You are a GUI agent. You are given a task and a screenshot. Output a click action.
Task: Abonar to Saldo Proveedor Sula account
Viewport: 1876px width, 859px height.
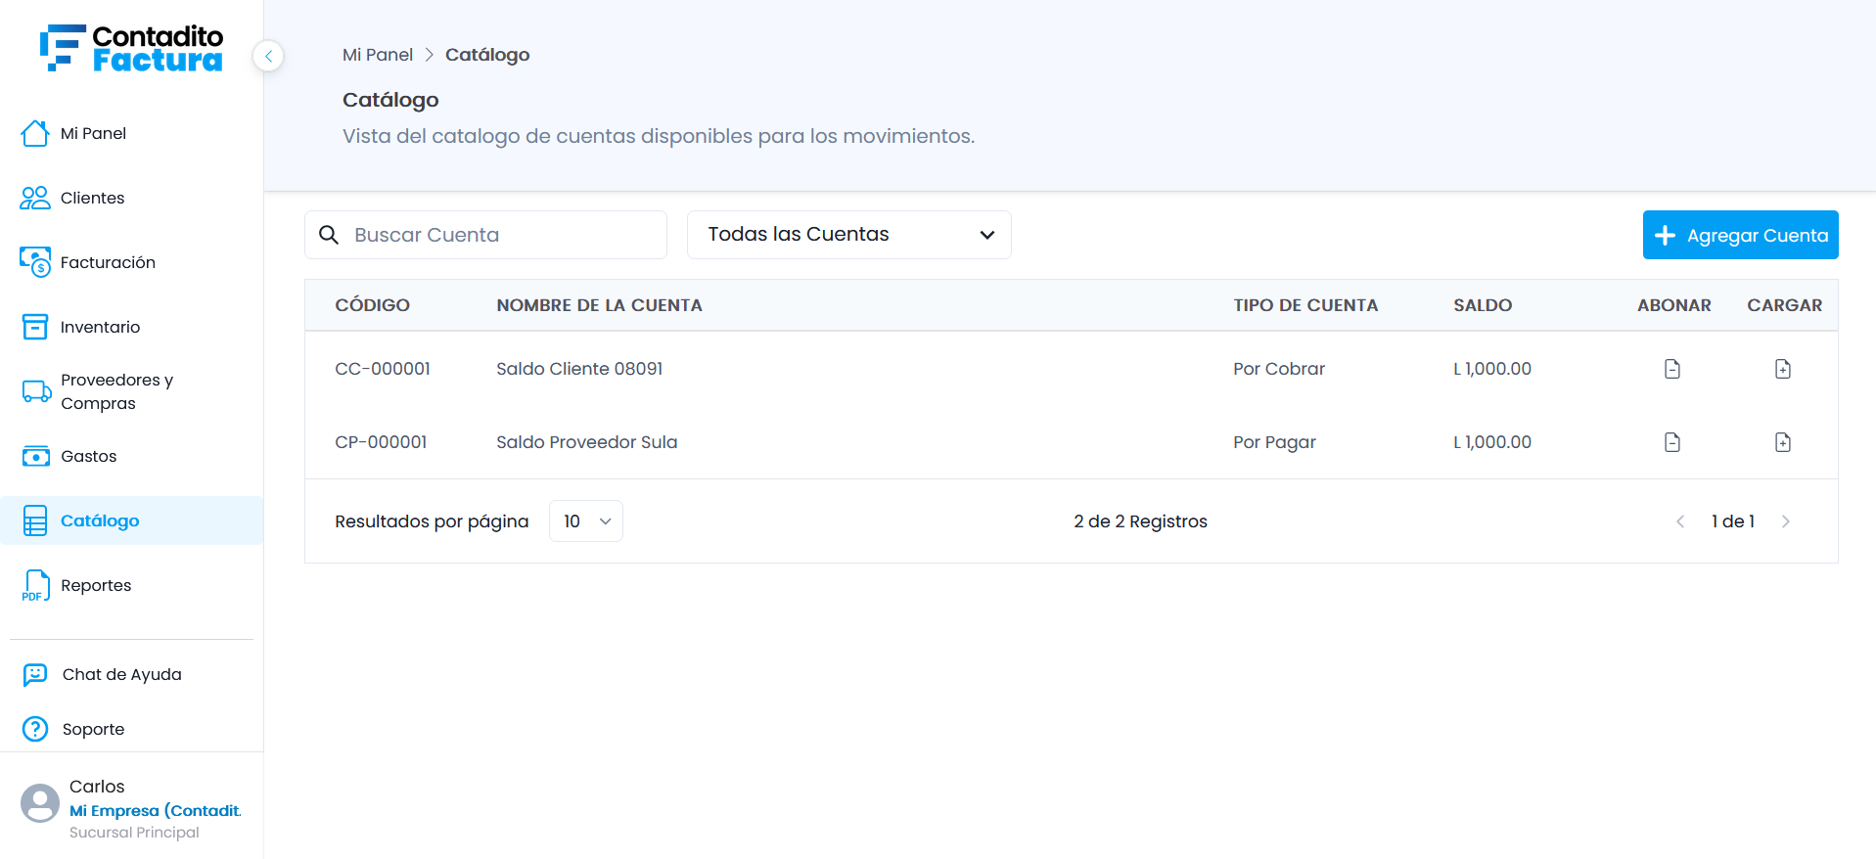[x=1672, y=442]
